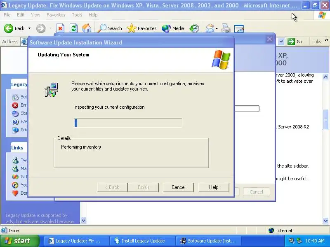Switch to Software Update Inst taskbar button

click(209, 241)
